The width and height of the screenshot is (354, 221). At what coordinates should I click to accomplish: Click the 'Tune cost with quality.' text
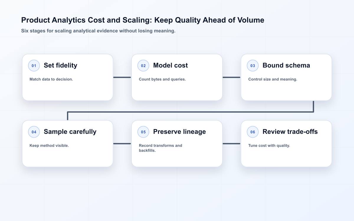coord(269,146)
